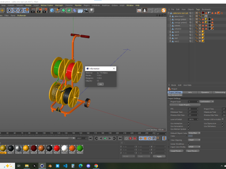Viewport: 226px width, 169px height.
Task: Switch to the Info tab
Action: click(190, 92)
